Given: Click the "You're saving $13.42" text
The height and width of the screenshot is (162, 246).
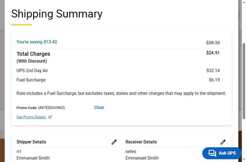Looking at the screenshot, I should coord(37,42).
